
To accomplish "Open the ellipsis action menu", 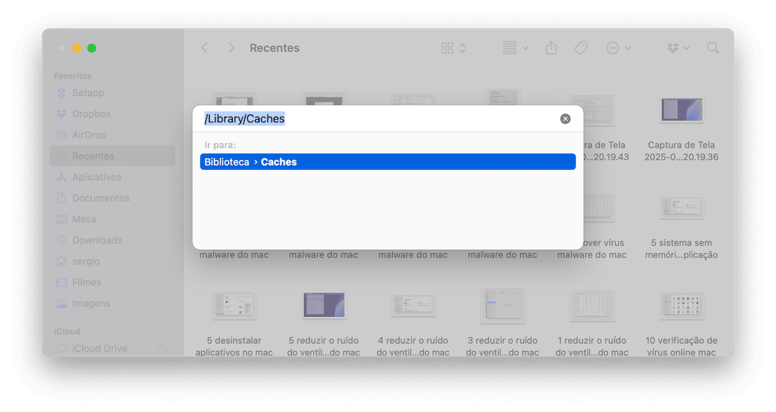I will point(618,48).
